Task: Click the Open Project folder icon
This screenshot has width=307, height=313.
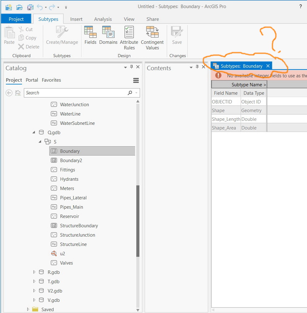Action: [x=19, y=7]
